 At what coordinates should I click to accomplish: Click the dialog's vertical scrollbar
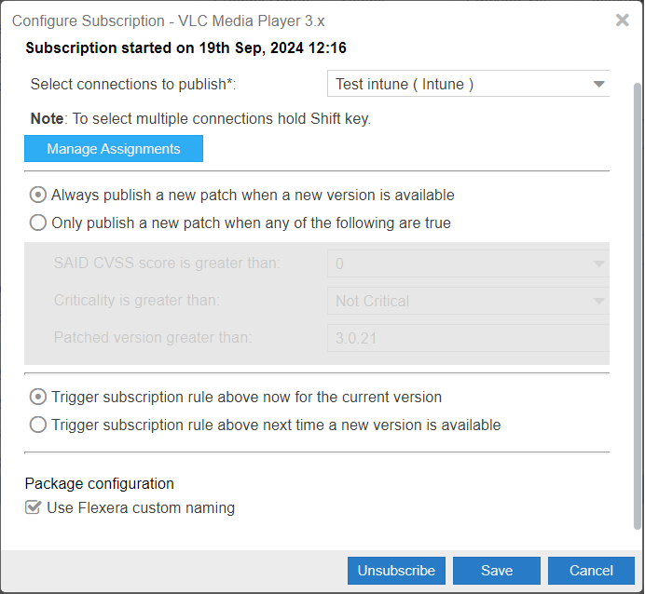tap(638, 279)
